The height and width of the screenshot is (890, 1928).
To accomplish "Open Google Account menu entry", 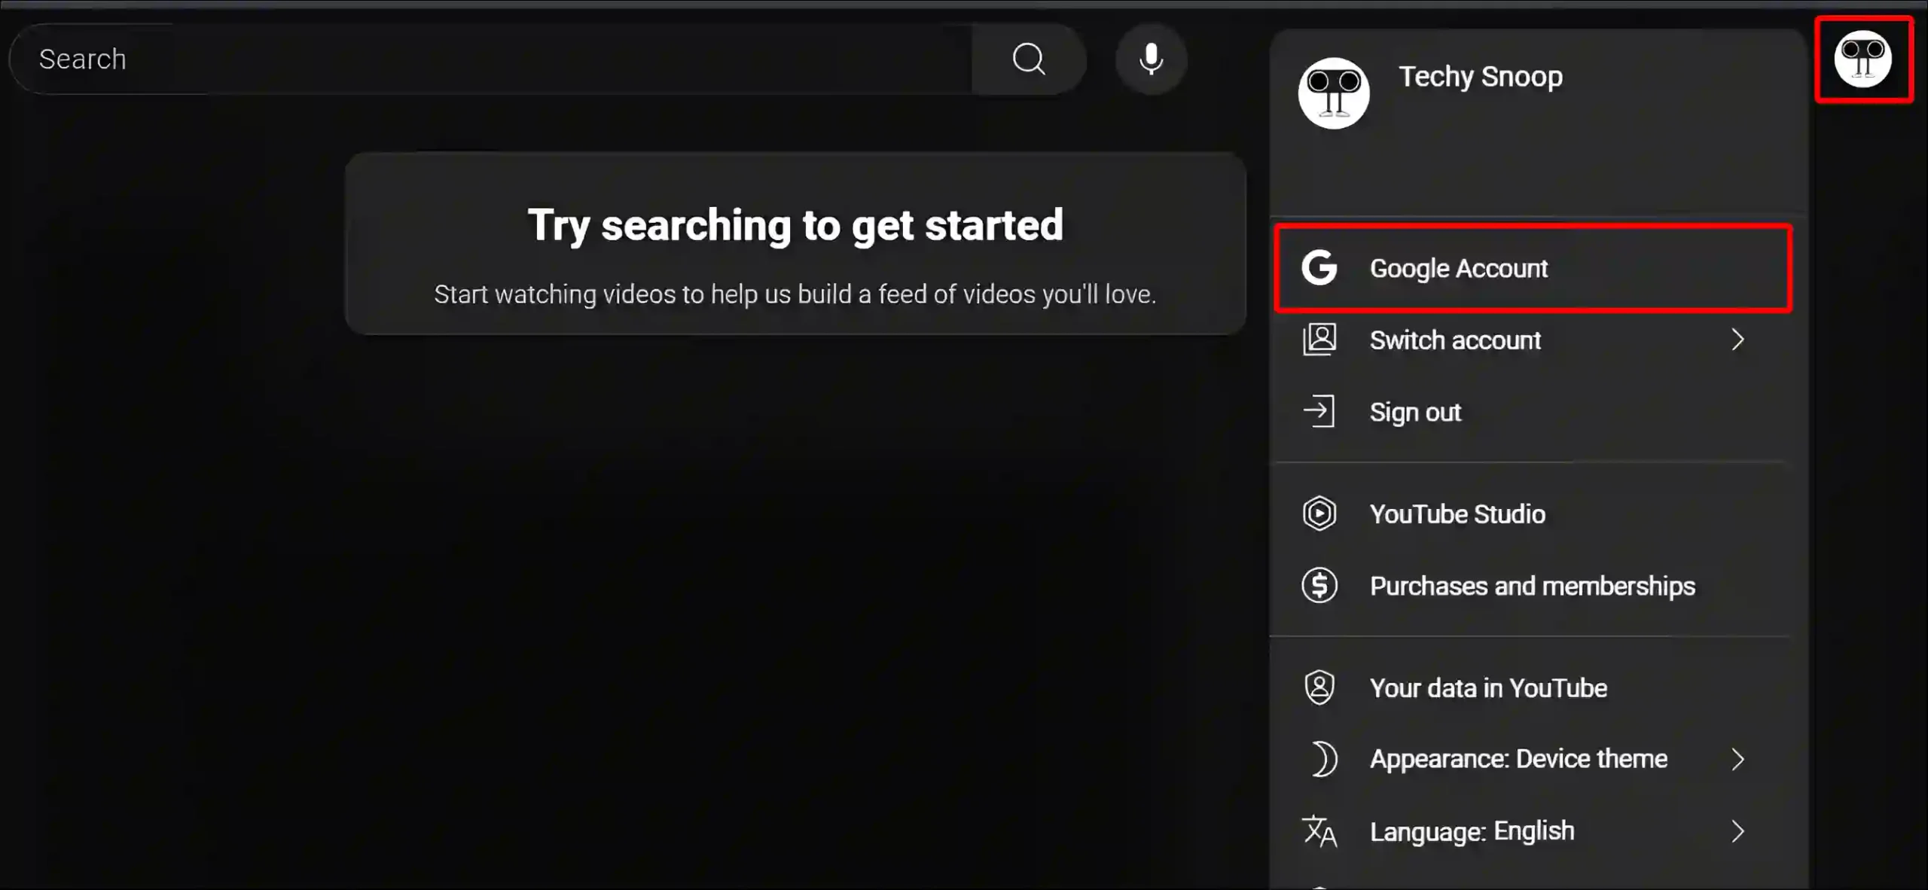I will tap(1533, 268).
